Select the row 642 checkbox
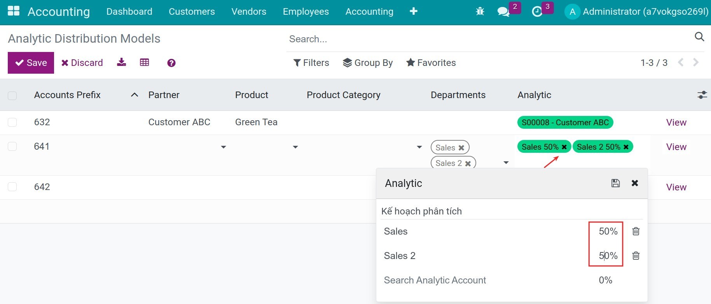The height and width of the screenshot is (304, 711). [12, 187]
